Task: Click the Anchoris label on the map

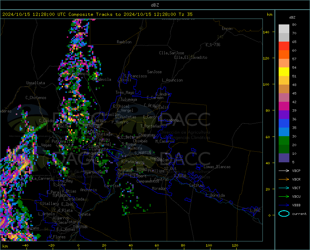Action: tap(89, 190)
